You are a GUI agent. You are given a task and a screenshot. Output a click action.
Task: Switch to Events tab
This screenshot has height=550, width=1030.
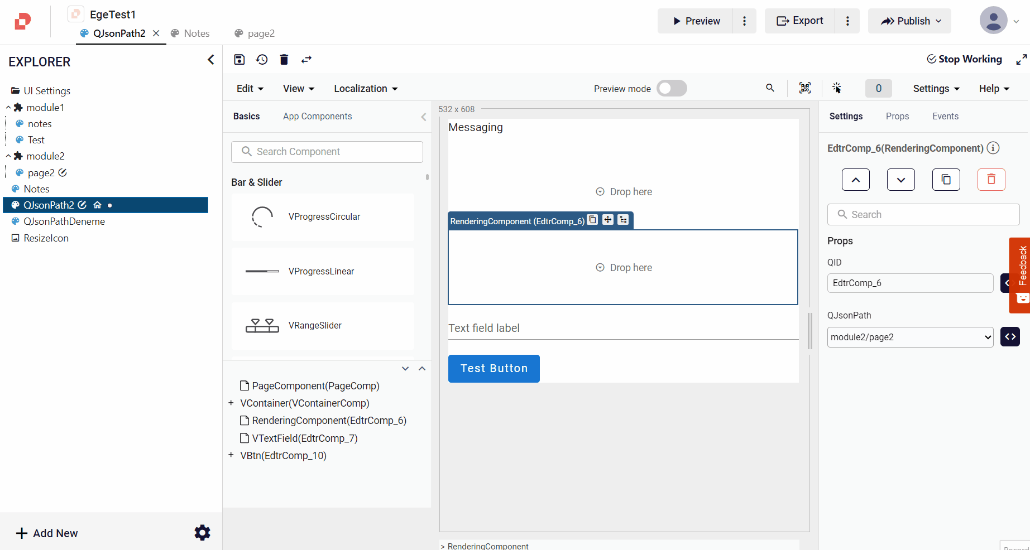click(945, 116)
